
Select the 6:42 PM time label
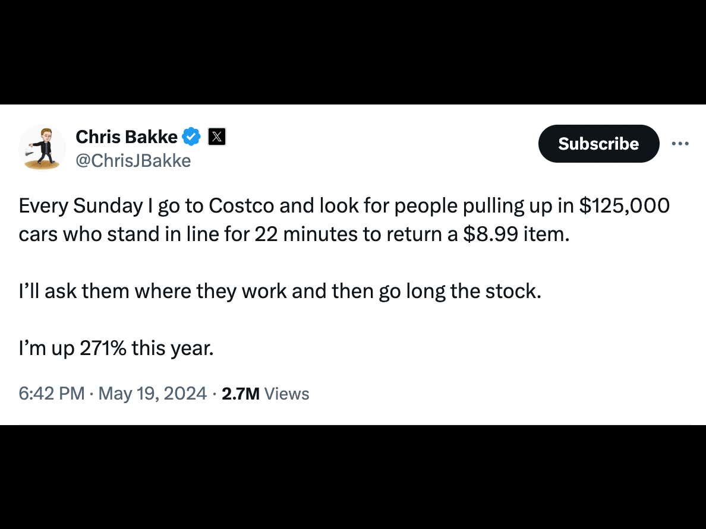click(x=52, y=393)
